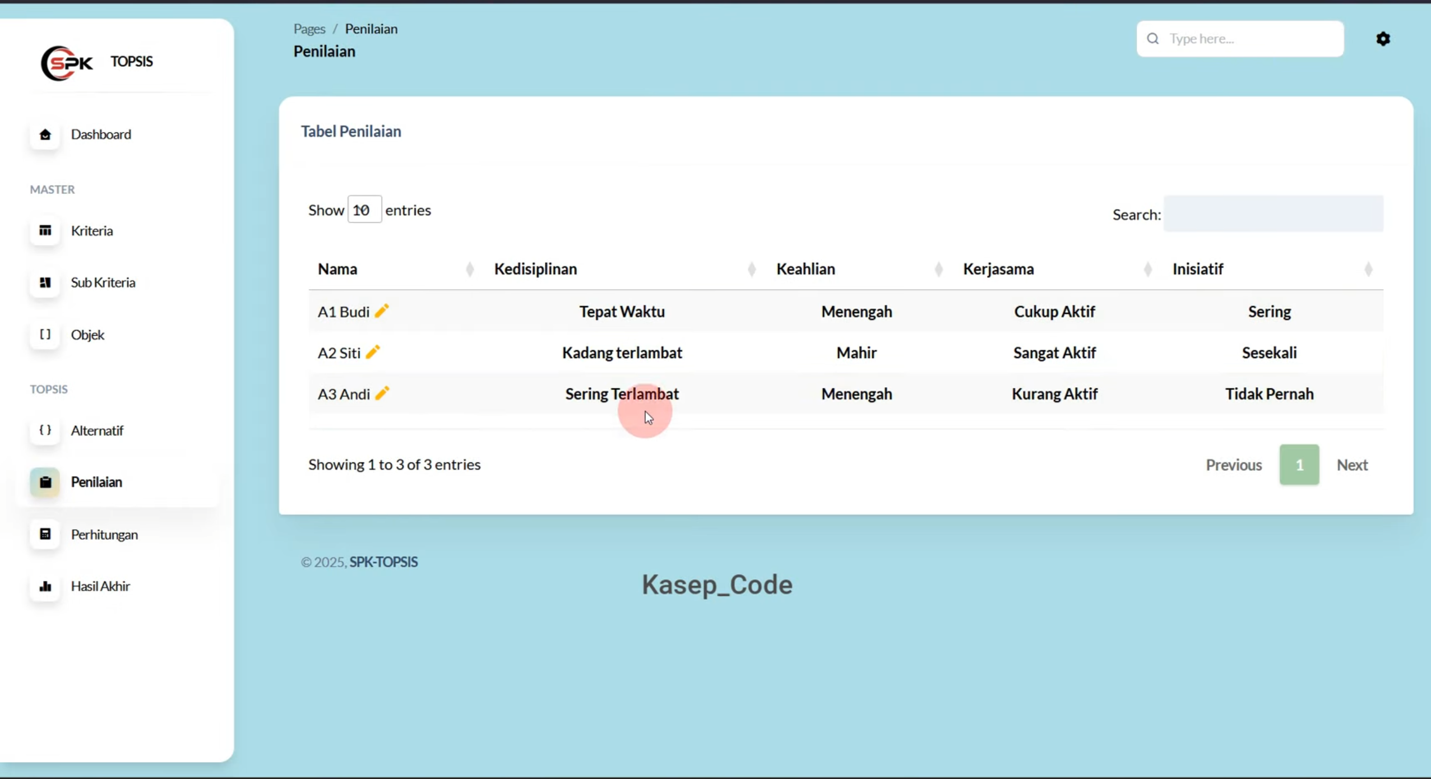The height and width of the screenshot is (779, 1431).
Task: Click the Alternatif curly braces icon
Action: [45, 430]
